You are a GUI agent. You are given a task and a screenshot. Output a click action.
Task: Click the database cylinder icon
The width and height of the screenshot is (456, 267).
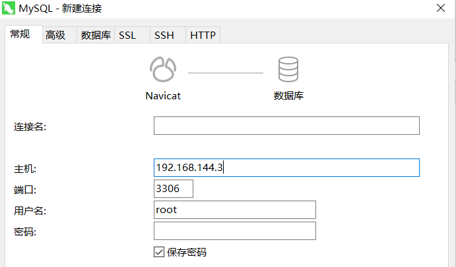(x=288, y=69)
